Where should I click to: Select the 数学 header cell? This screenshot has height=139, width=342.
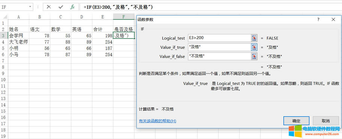pyautogui.click(x=61, y=29)
